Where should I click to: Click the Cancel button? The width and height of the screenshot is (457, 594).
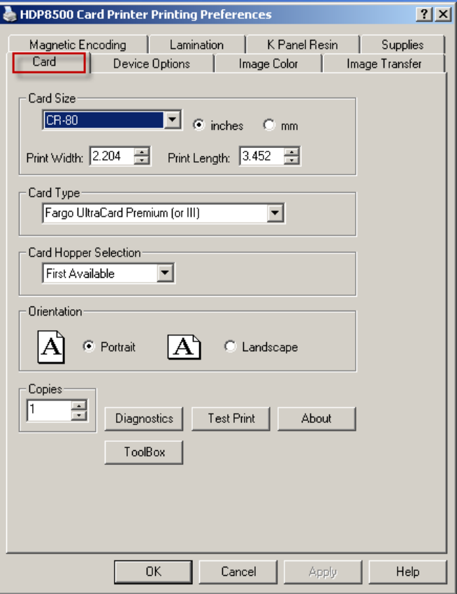[x=238, y=572]
